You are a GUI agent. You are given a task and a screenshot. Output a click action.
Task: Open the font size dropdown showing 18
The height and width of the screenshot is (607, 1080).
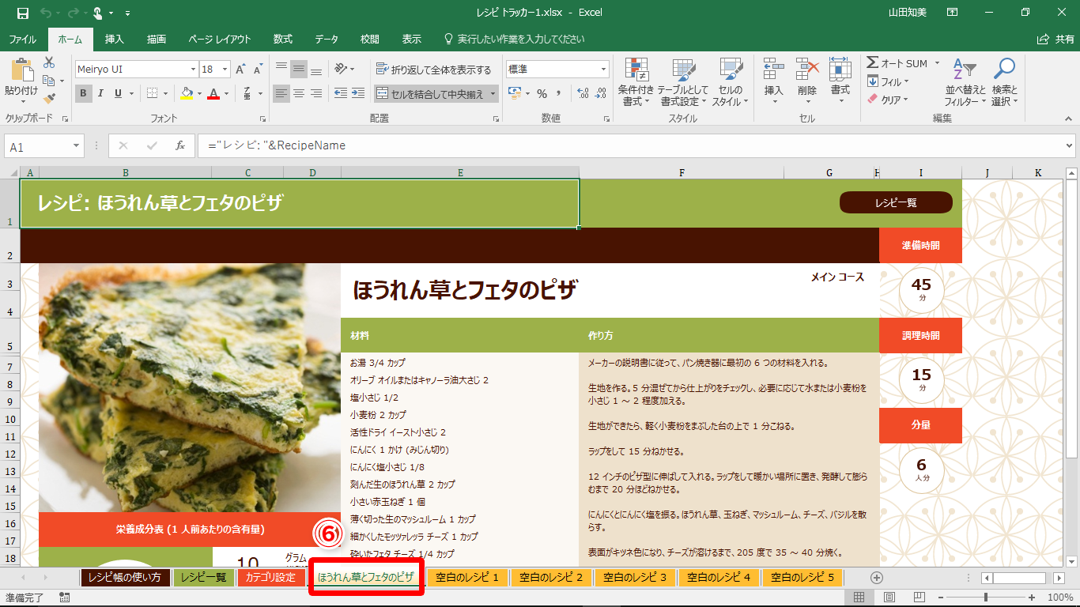[225, 70]
